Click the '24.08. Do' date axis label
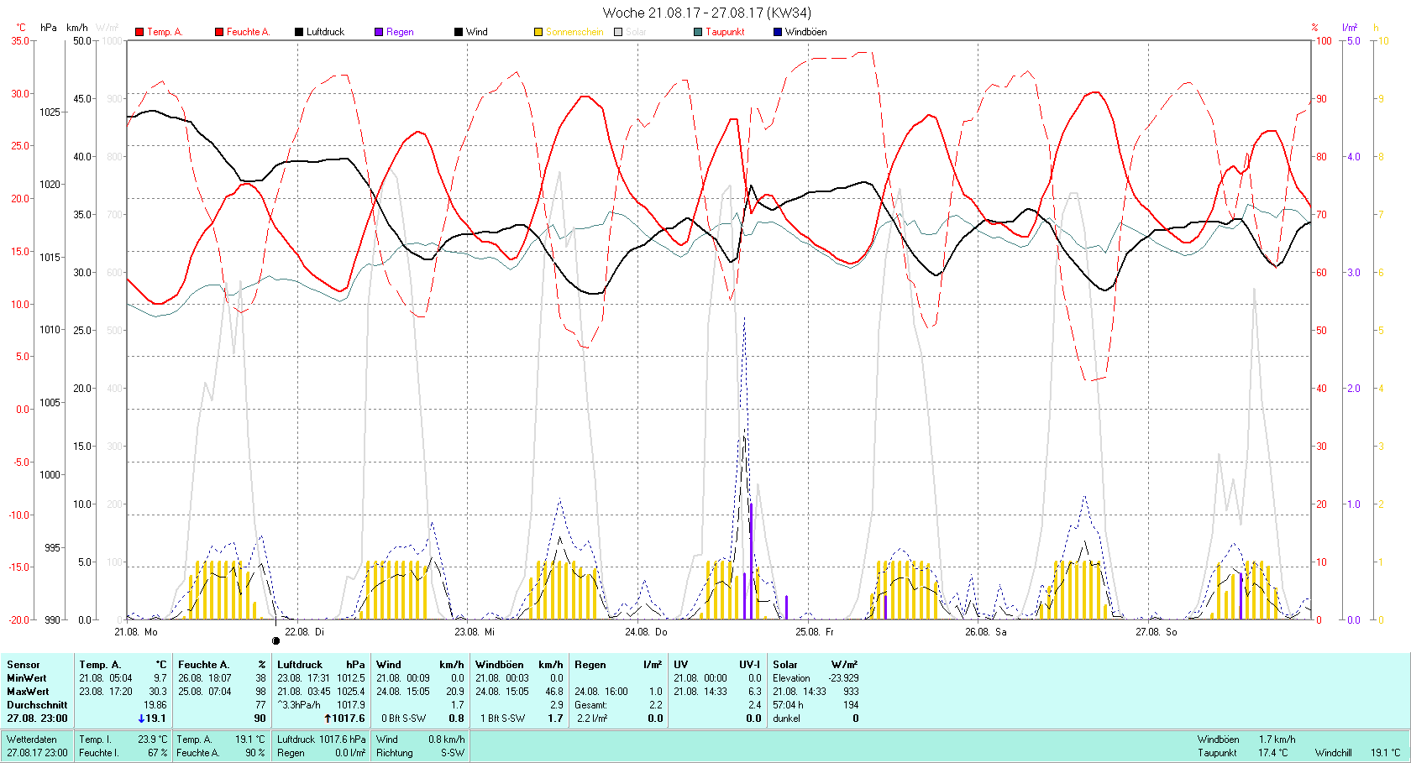1411x763 pixels. point(646,632)
